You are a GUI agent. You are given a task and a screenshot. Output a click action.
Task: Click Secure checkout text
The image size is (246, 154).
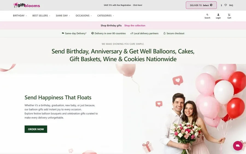pyautogui.click(x=175, y=33)
